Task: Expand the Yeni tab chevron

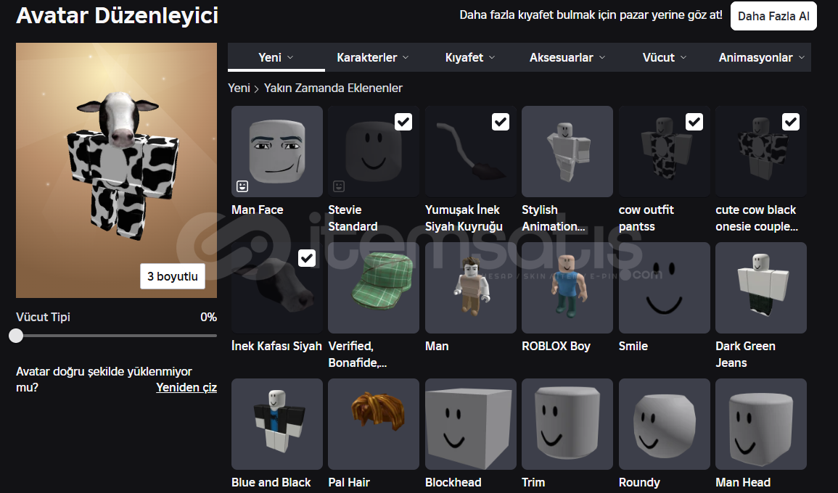Action: pos(290,57)
